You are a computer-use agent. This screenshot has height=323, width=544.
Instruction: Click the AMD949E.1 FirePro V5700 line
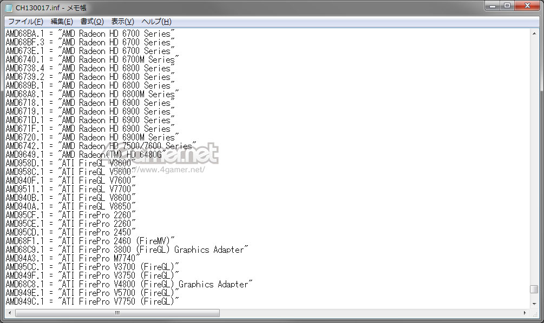point(92,293)
